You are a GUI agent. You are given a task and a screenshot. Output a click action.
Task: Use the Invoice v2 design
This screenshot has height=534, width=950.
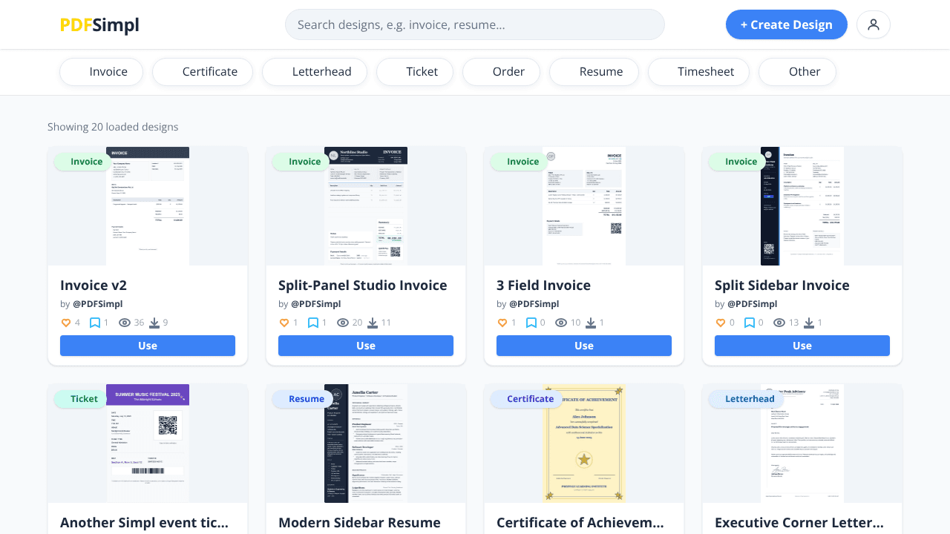pyautogui.click(x=148, y=346)
